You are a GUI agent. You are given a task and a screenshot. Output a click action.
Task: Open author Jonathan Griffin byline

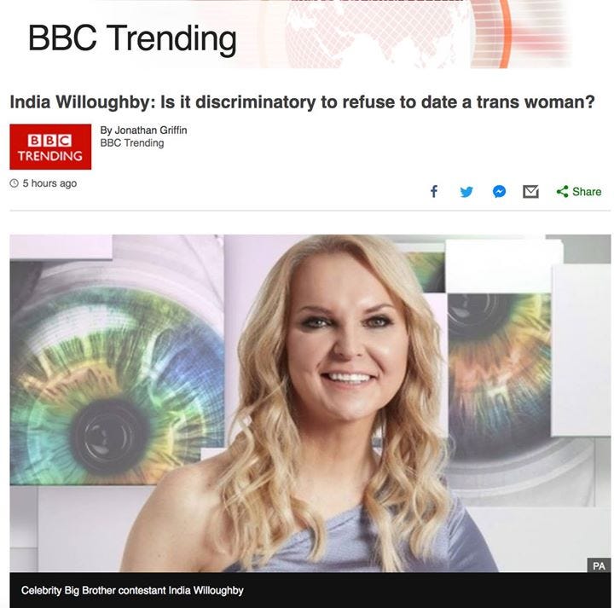pos(143,130)
